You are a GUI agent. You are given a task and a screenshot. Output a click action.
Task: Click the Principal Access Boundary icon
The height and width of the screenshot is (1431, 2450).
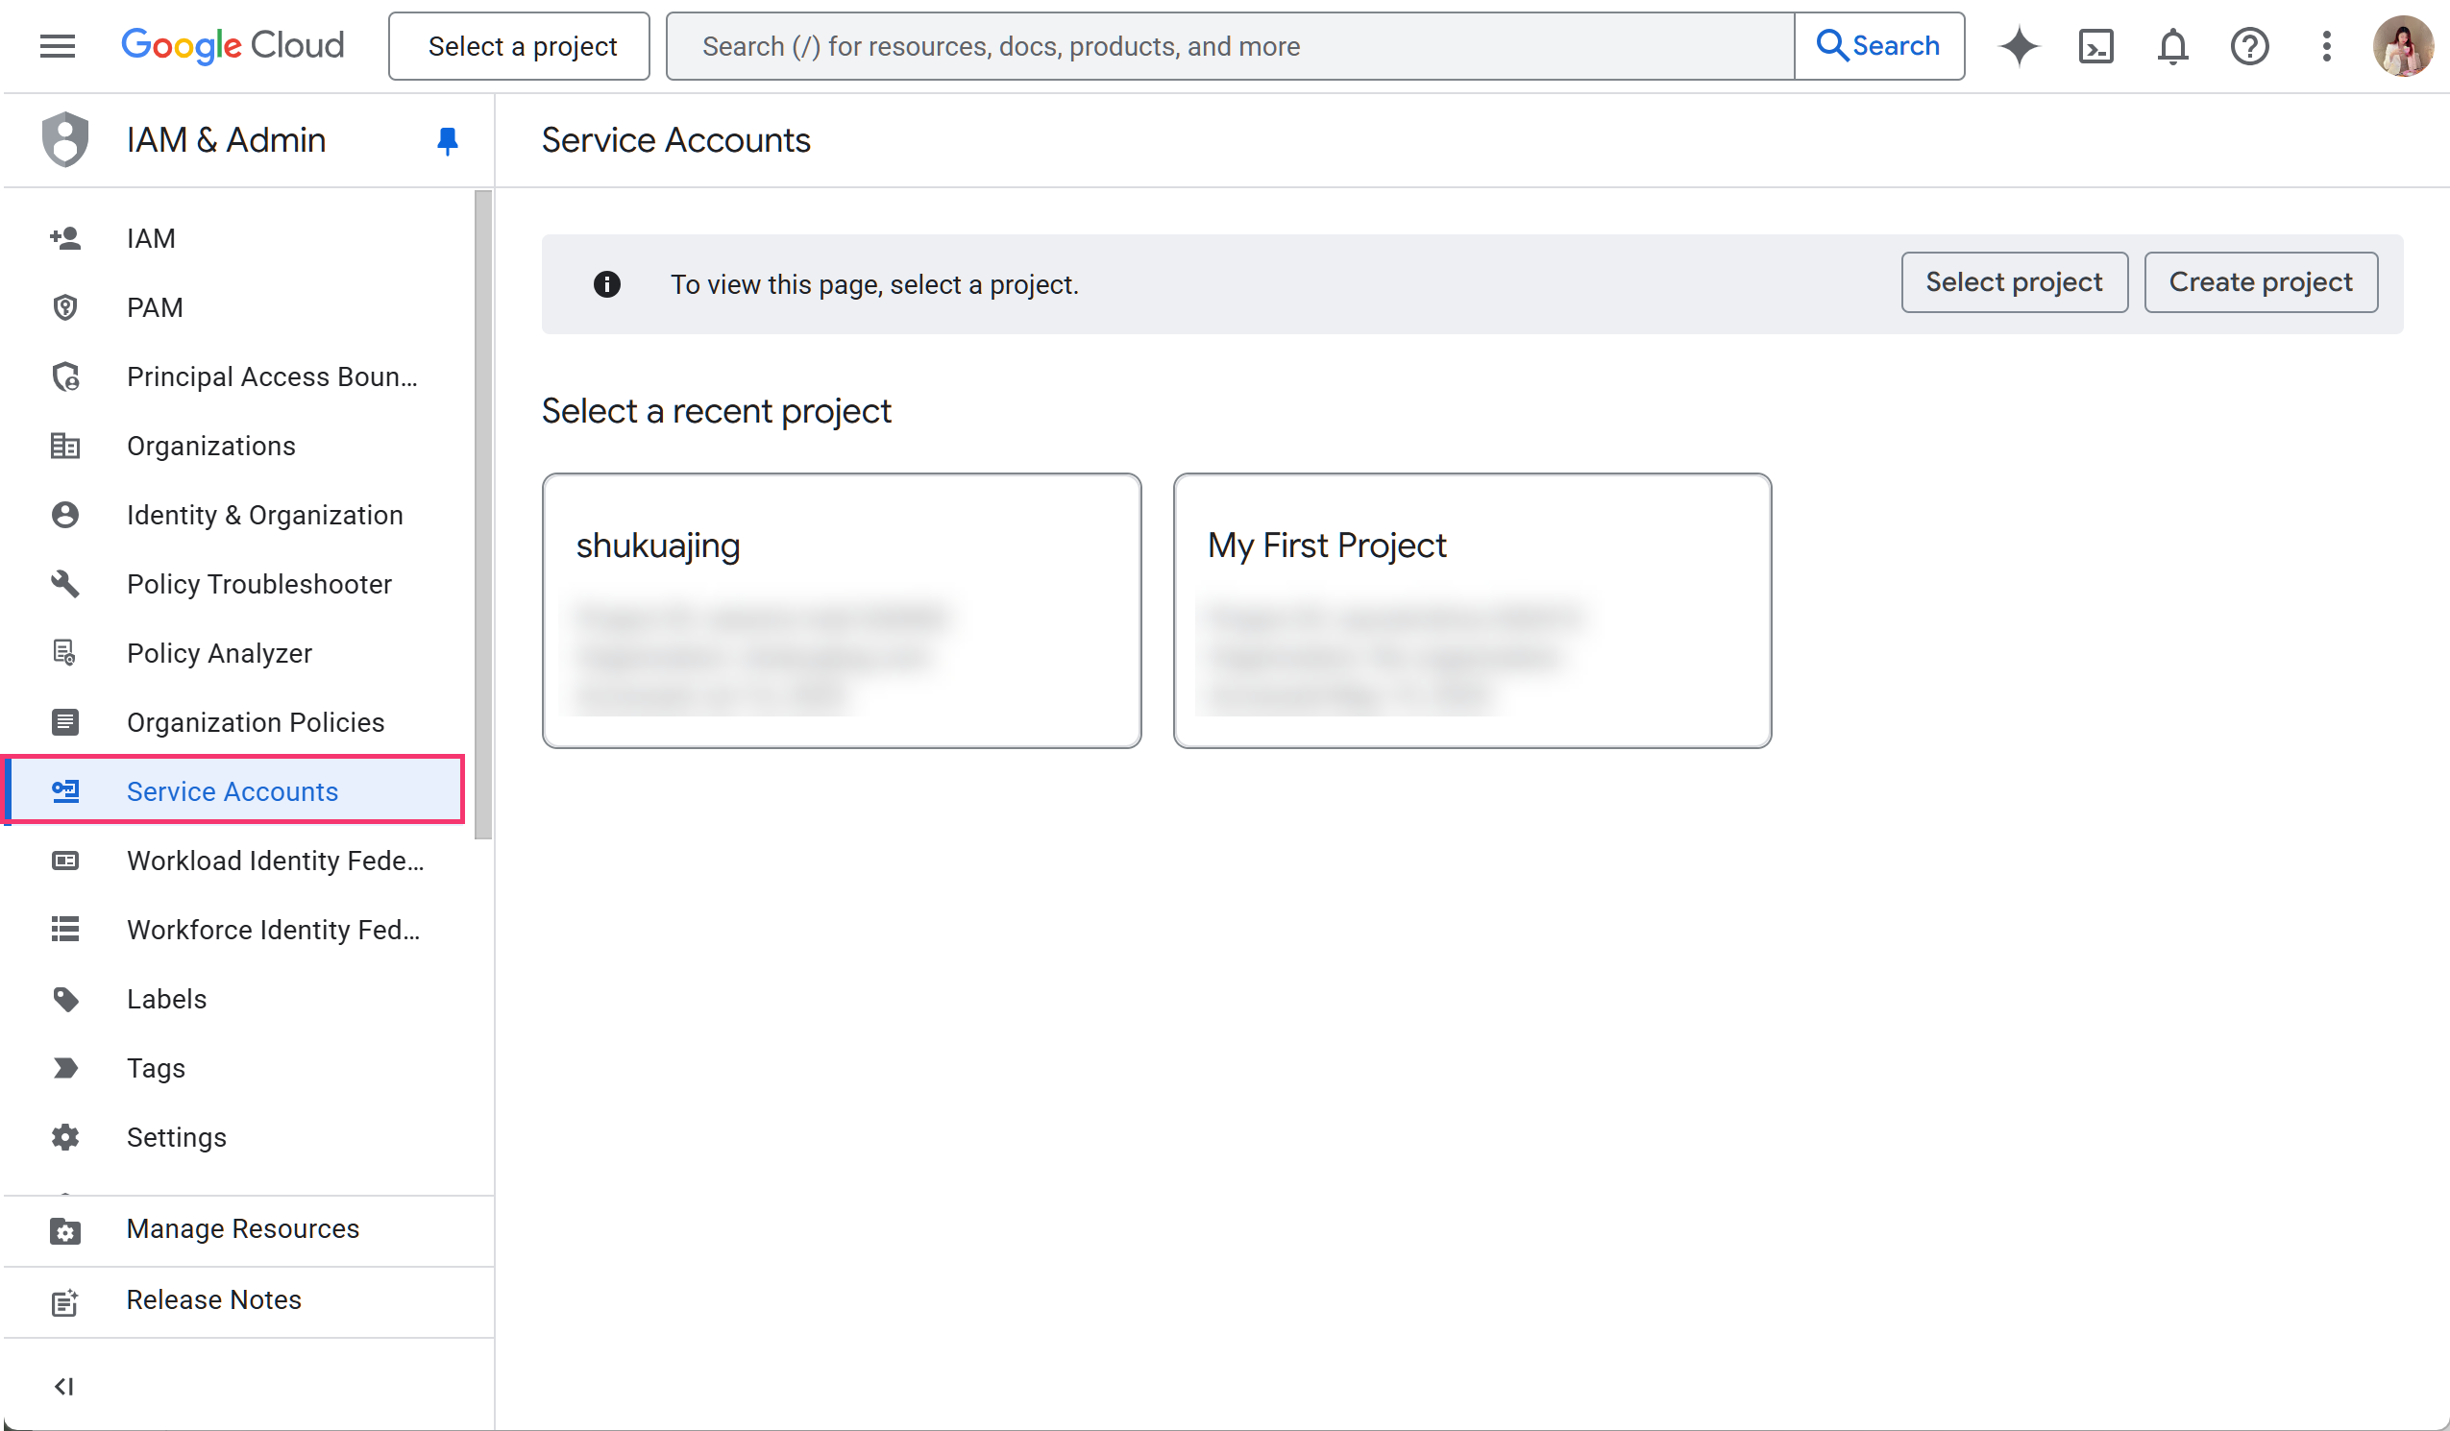click(x=65, y=376)
